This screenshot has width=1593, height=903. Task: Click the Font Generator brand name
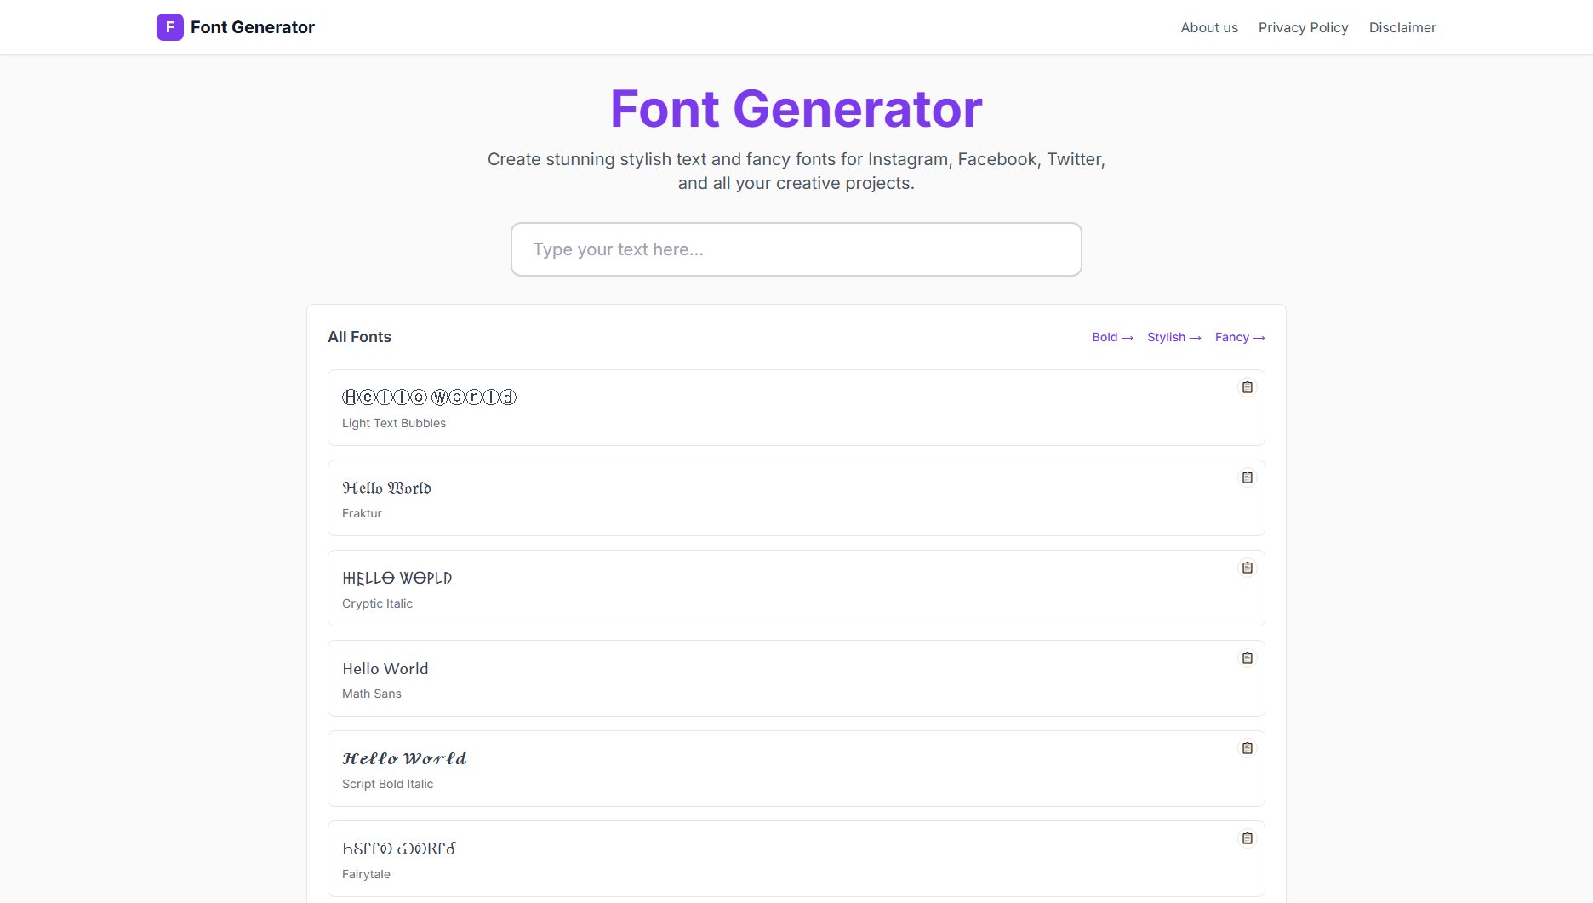[x=253, y=27]
